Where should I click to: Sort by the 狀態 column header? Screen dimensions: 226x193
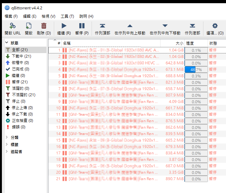click(217, 43)
